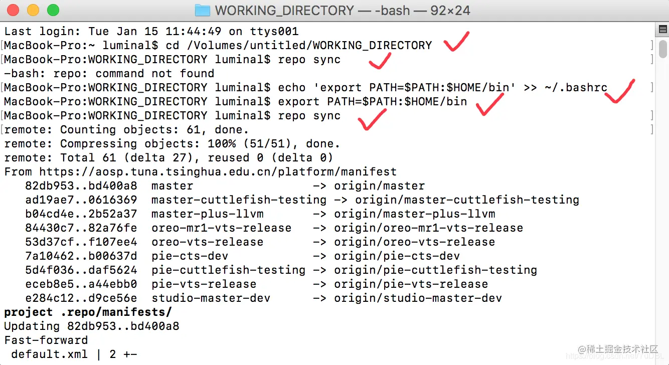Click the split pane icon above the scrollbar
The height and width of the screenshot is (365, 669).
coord(663,29)
